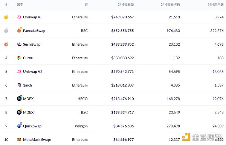The image size is (226, 145).
Task: Click the PancakeSwap bunny icon
Action: click(x=20, y=30)
